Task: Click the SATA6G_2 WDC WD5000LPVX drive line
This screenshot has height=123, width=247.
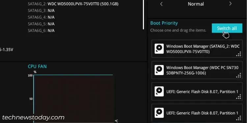Action: 73,4
